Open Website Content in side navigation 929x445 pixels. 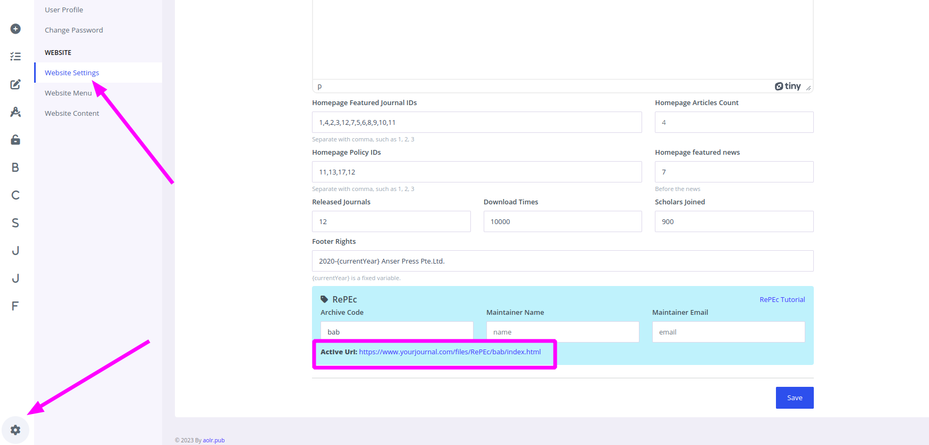pyautogui.click(x=72, y=113)
